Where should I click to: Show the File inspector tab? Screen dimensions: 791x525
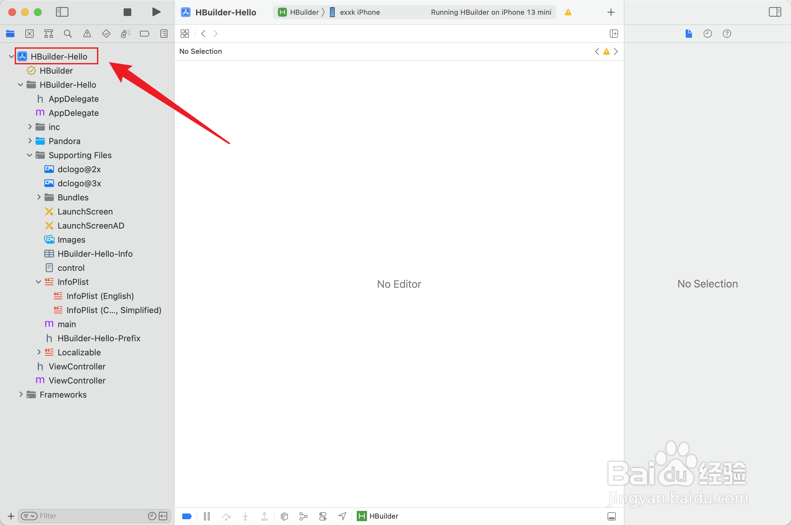click(689, 34)
